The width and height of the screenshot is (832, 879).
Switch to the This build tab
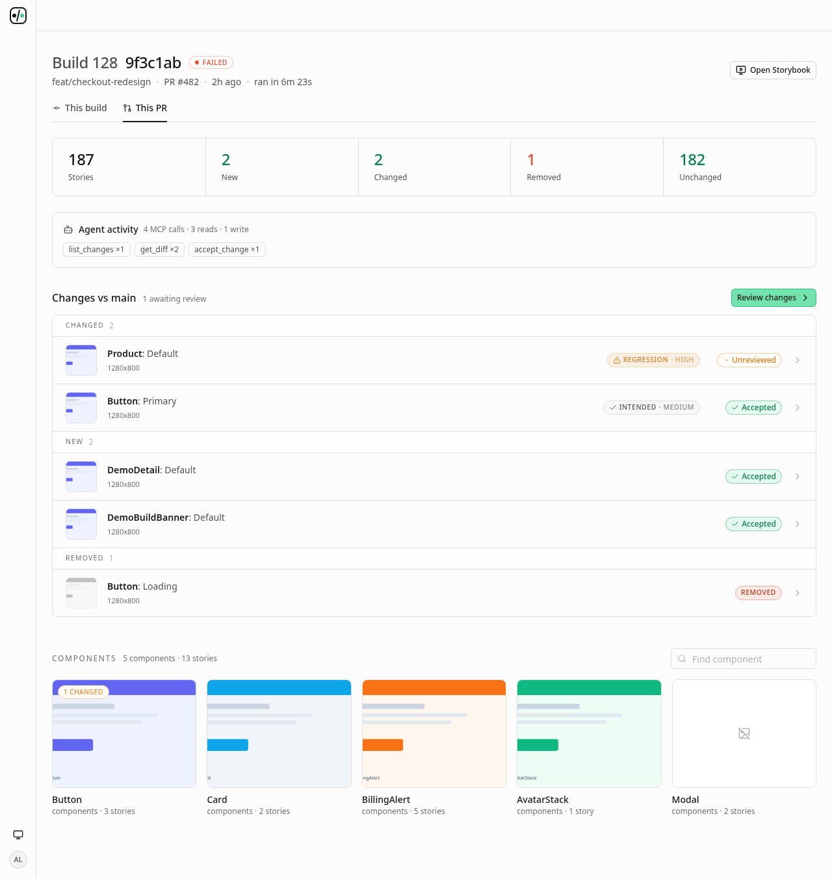pyautogui.click(x=79, y=108)
